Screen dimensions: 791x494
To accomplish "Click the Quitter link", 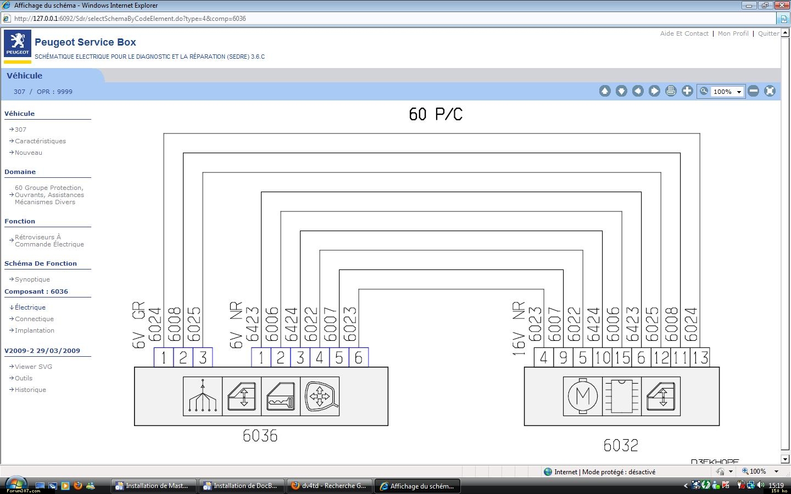I will [768, 33].
